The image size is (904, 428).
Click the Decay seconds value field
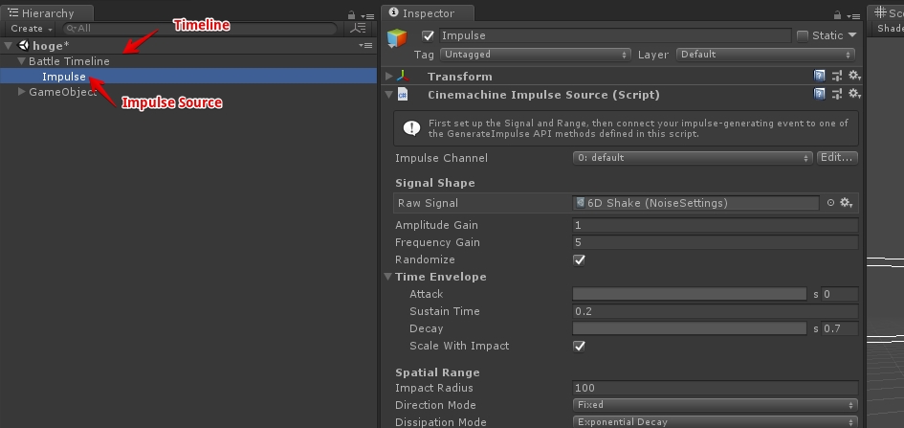(x=840, y=328)
